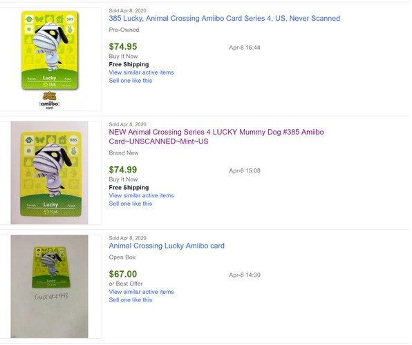The height and width of the screenshot is (345, 412).
Task: Click the second listing's Lucky card photo
Action: coord(49,173)
